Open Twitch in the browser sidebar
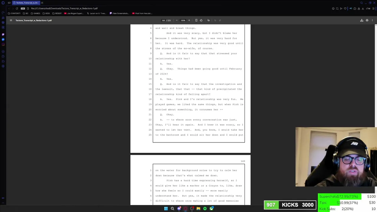 [x=3, y=34]
